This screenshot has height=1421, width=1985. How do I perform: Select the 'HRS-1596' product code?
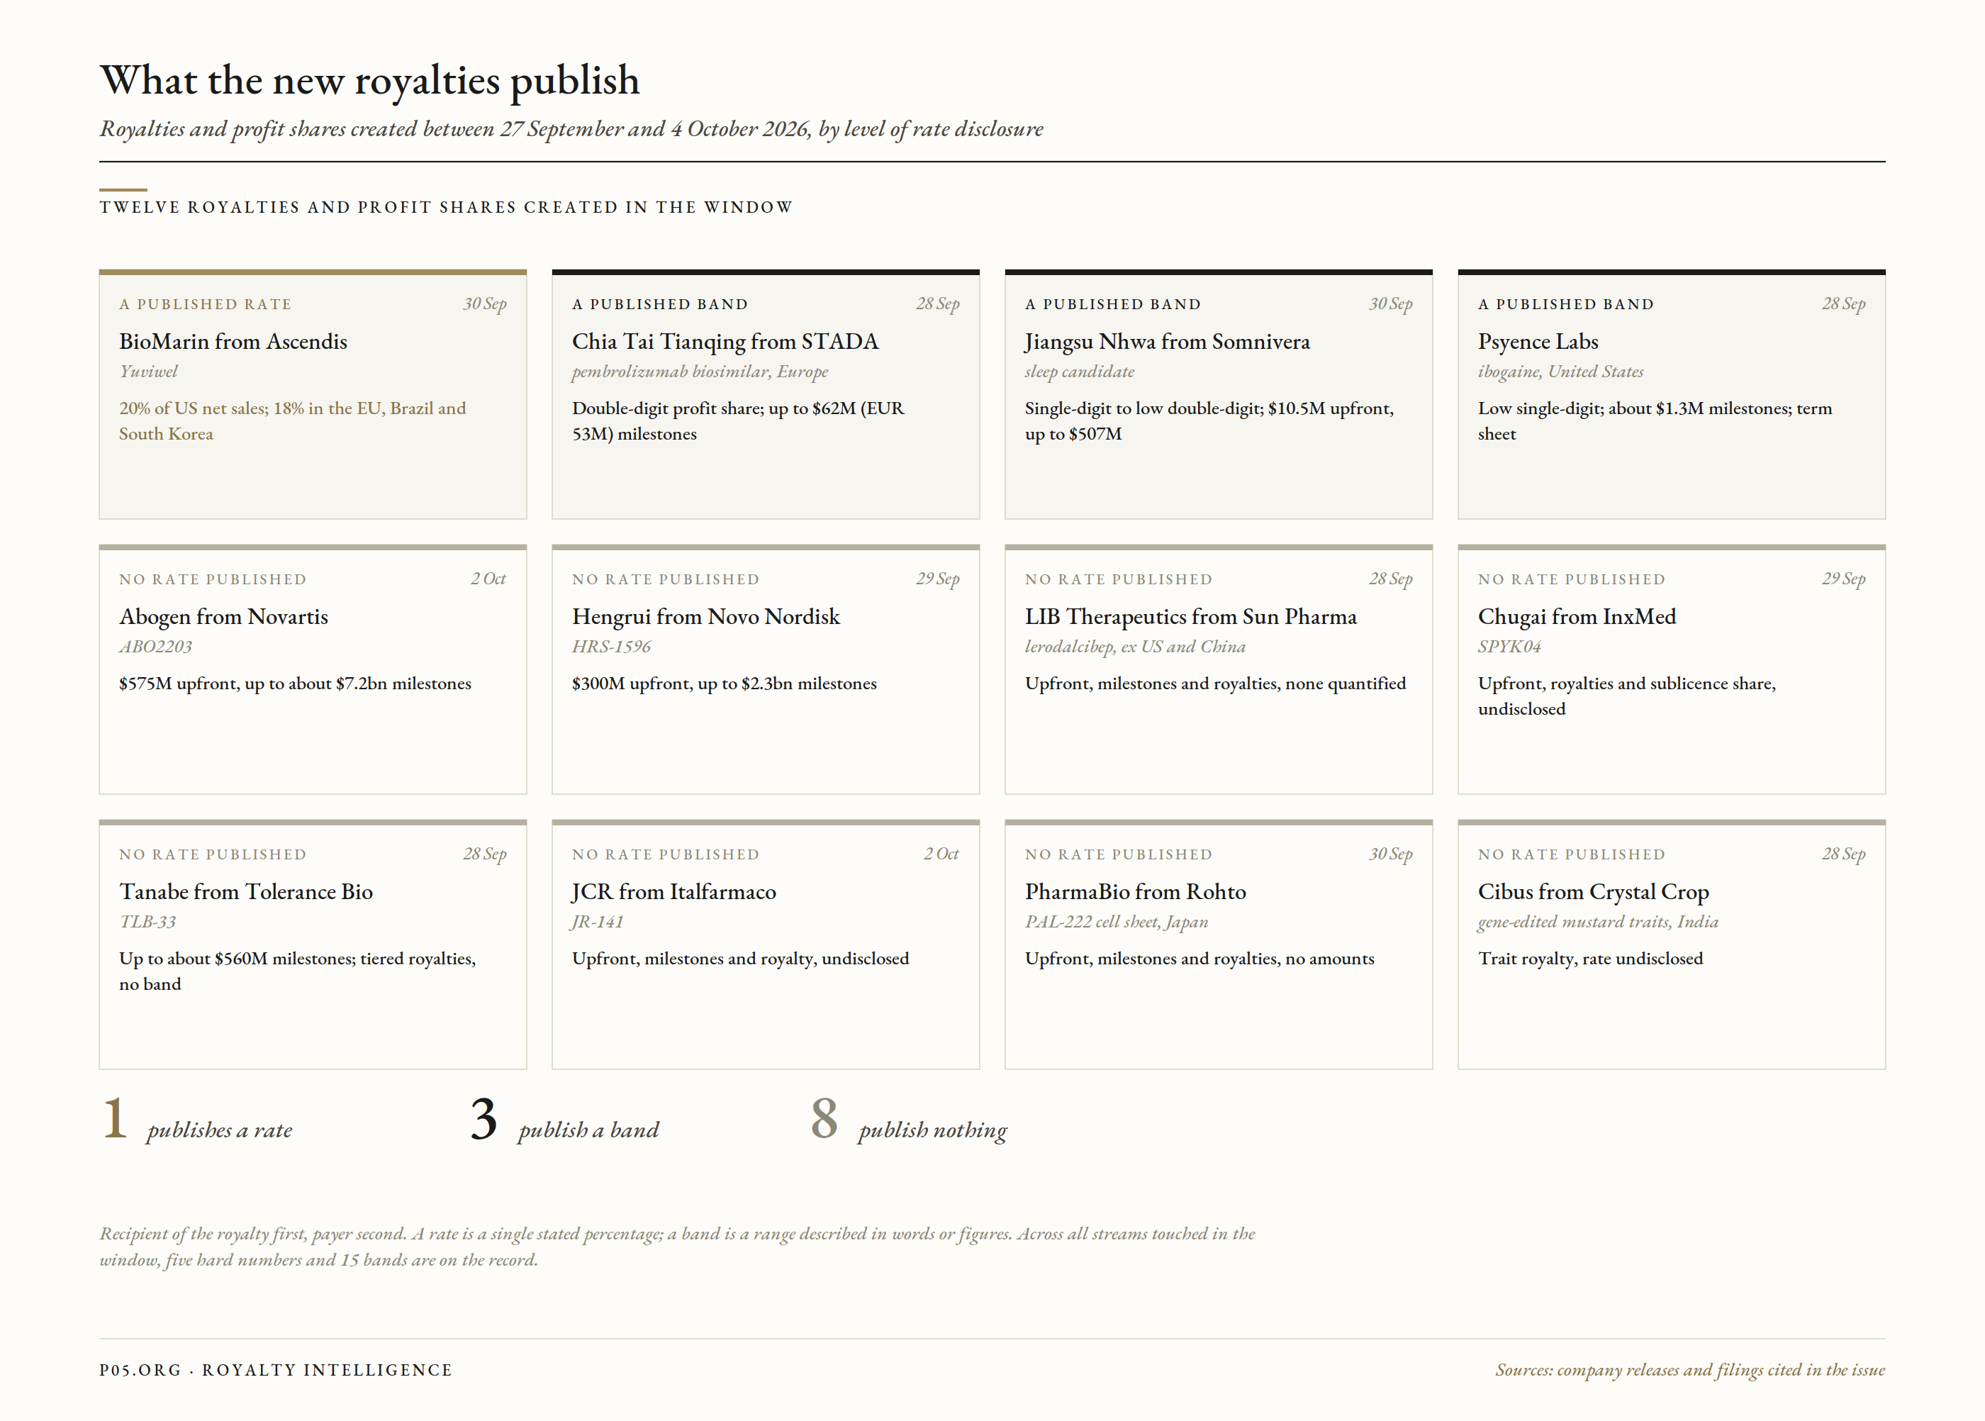tap(610, 647)
